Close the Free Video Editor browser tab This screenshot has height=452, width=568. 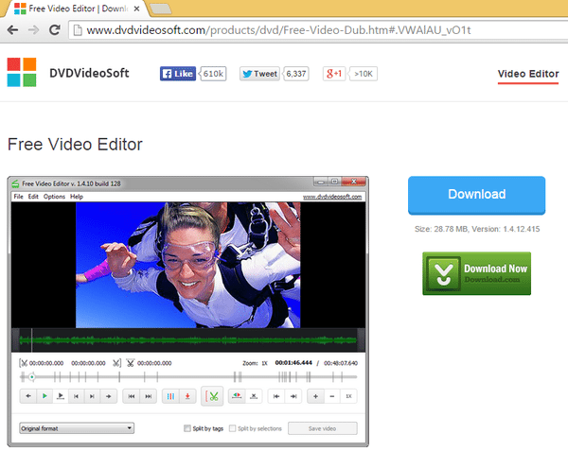(x=136, y=9)
